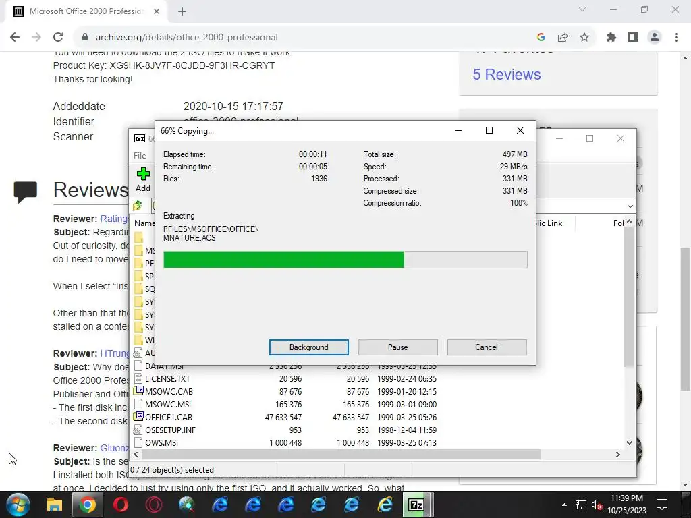Select the Microsoft Office 2000 browser tab
The width and height of the screenshot is (691, 518).
point(86,11)
